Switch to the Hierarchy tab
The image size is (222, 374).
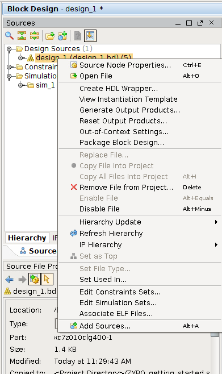pos(27,238)
